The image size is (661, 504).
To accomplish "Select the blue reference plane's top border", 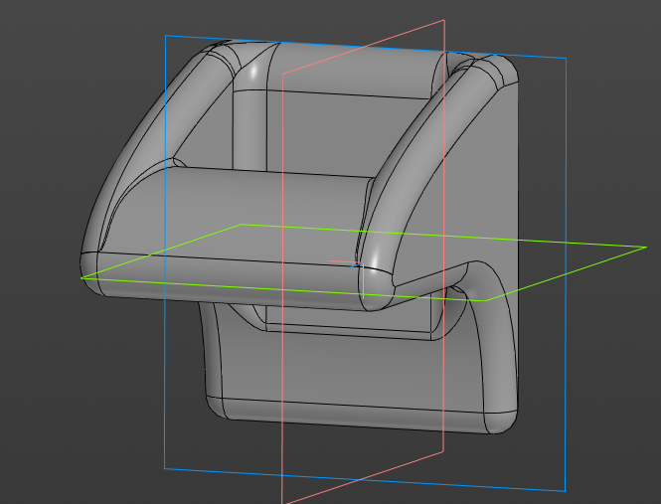I will pos(365,47).
